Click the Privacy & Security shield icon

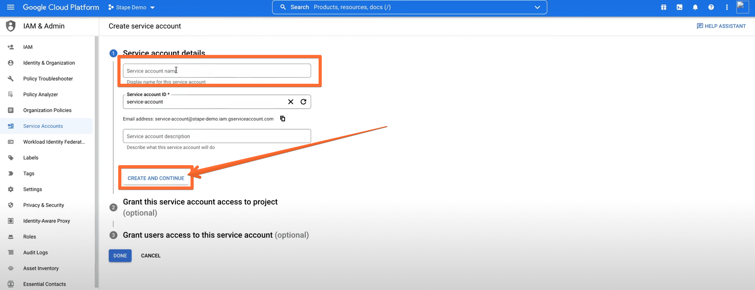pyautogui.click(x=11, y=205)
